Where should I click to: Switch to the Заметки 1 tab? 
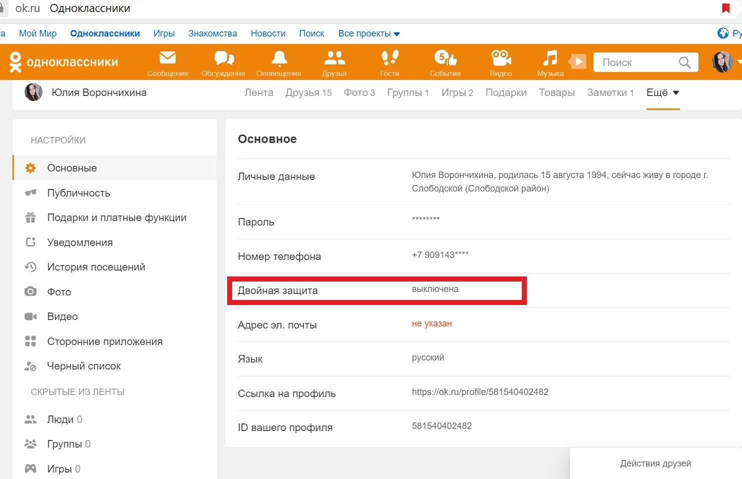point(610,92)
